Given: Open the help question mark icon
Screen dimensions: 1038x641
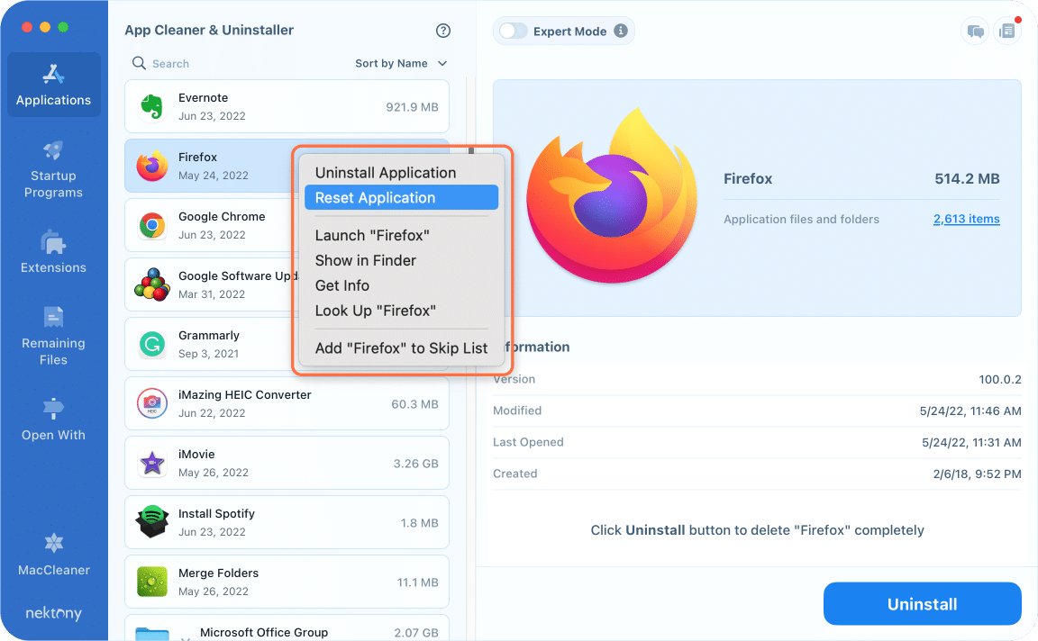Looking at the screenshot, I should tap(443, 31).
